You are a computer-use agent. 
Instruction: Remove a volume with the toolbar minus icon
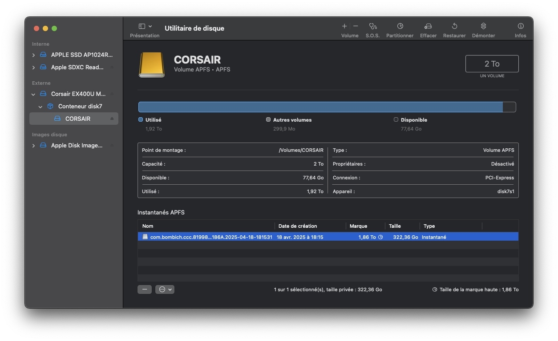(x=356, y=27)
